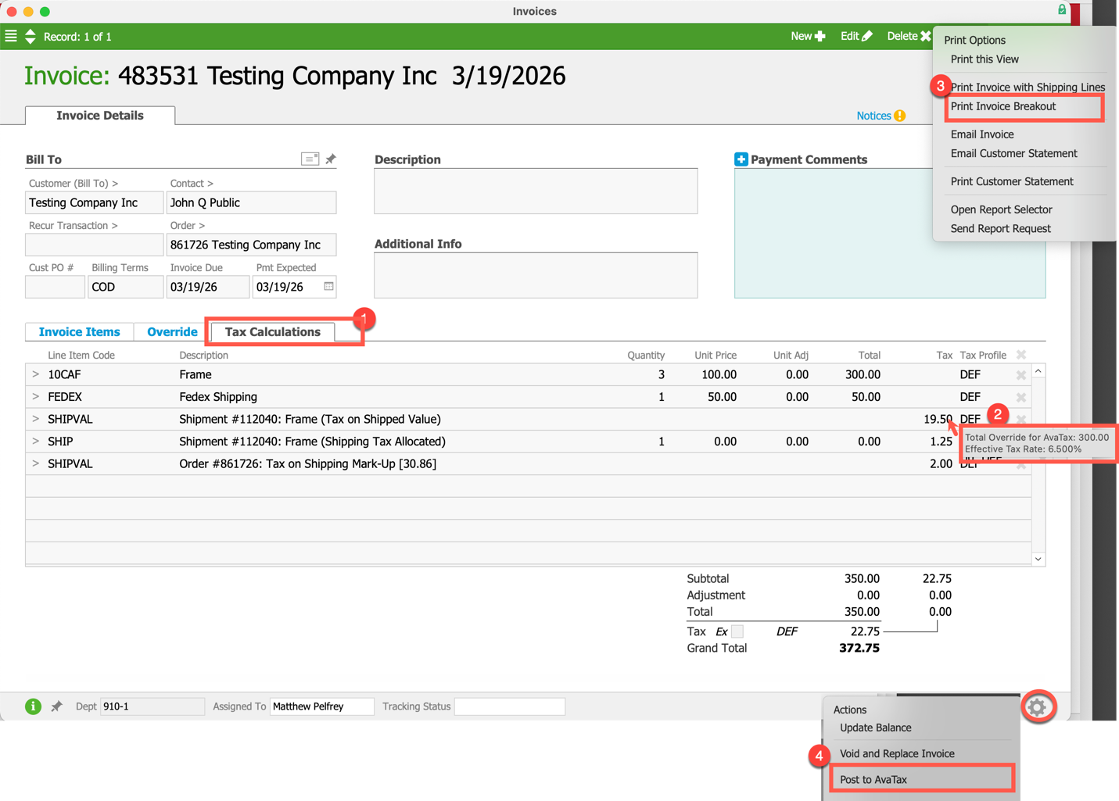The width and height of the screenshot is (1119, 801).
Task: Switch to the Override tab
Action: pos(172,332)
